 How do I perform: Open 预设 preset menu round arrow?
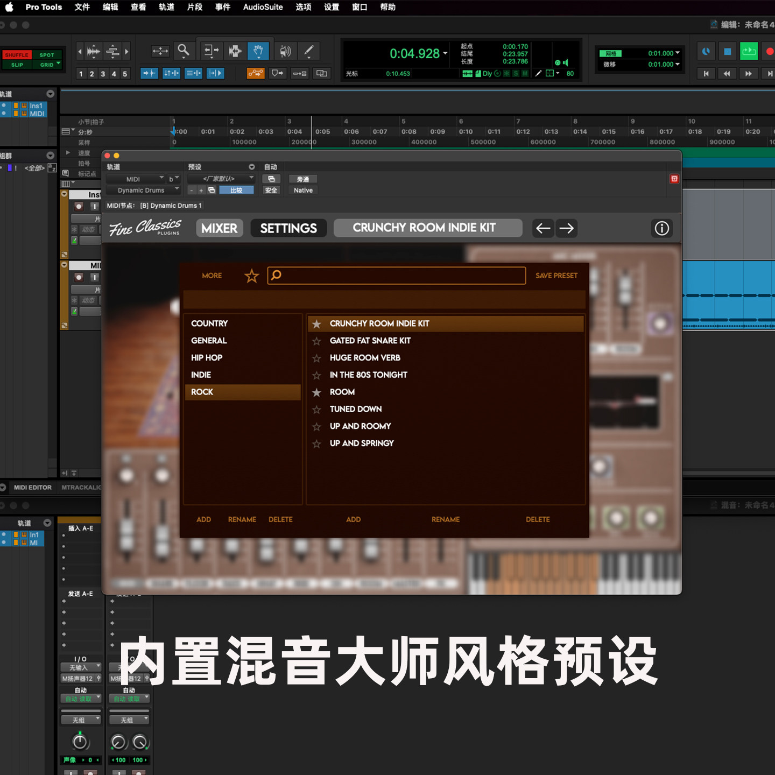(x=251, y=167)
